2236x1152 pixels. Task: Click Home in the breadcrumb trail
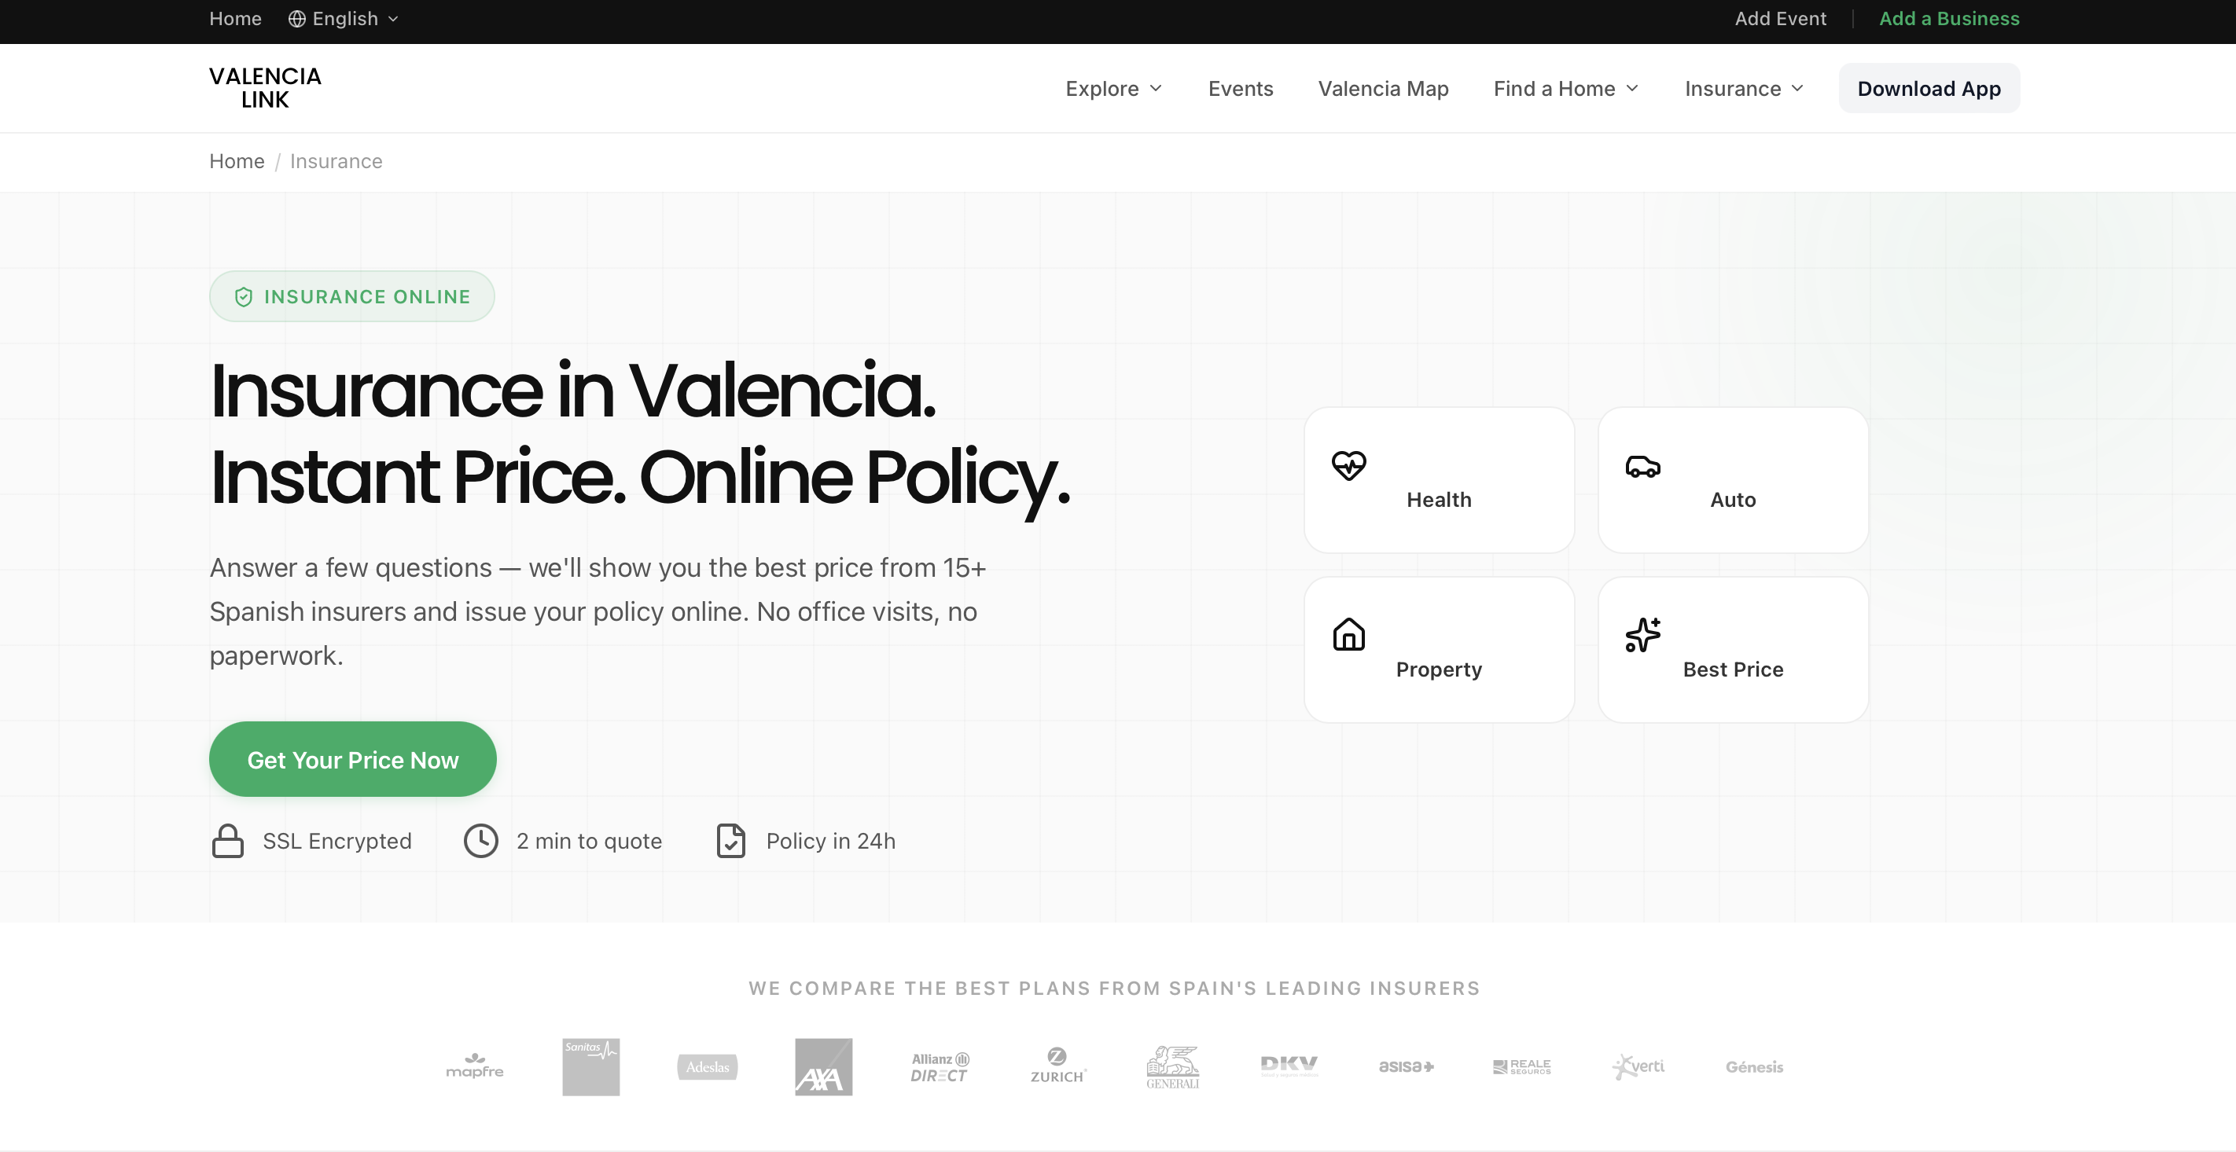click(236, 161)
